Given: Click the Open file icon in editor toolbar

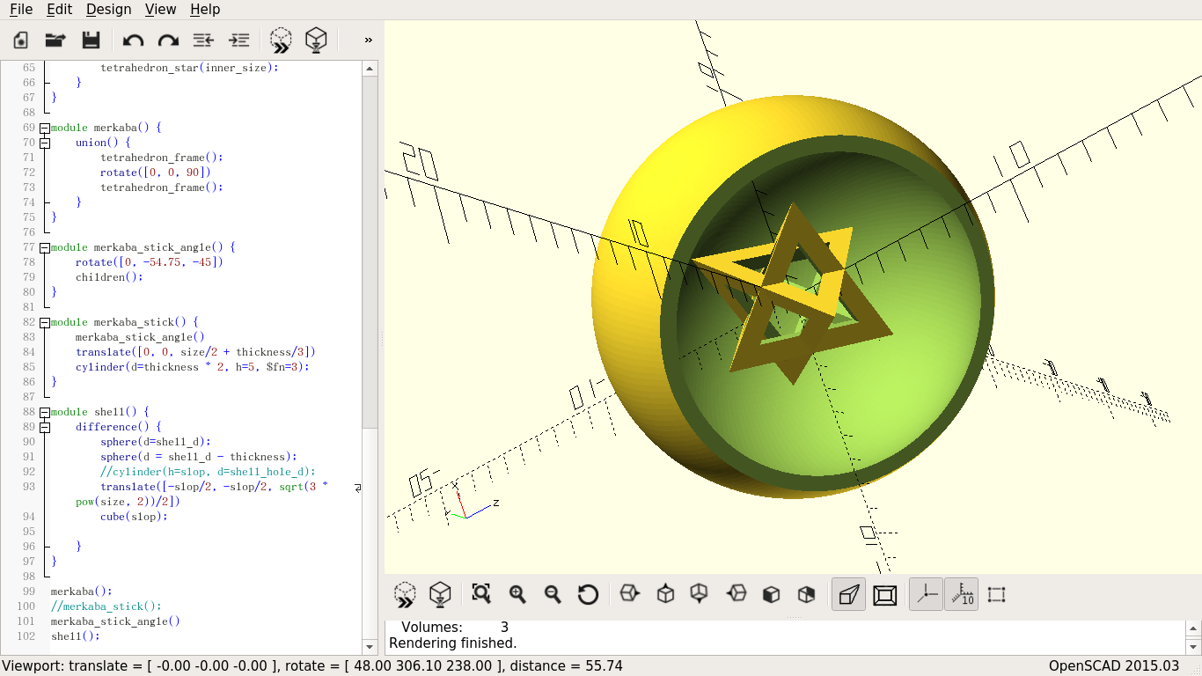Looking at the screenshot, I should point(55,40).
